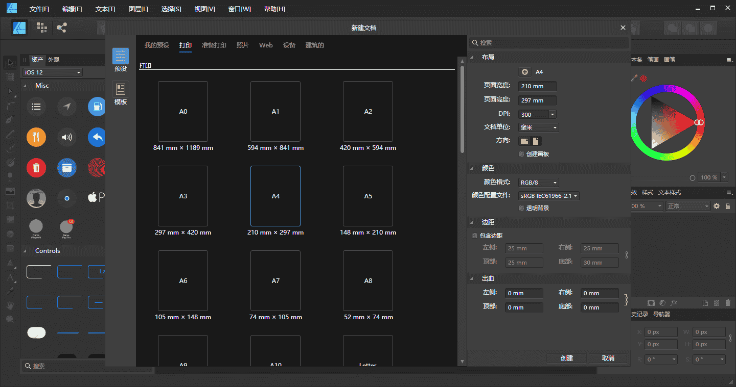Open the DPI dropdown

point(552,115)
